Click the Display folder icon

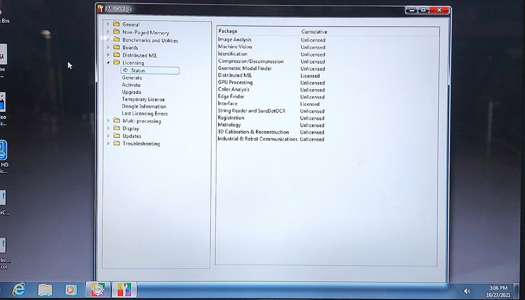click(x=117, y=128)
